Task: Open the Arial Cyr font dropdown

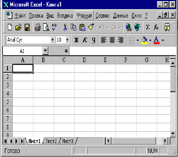Action: pos(53,40)
